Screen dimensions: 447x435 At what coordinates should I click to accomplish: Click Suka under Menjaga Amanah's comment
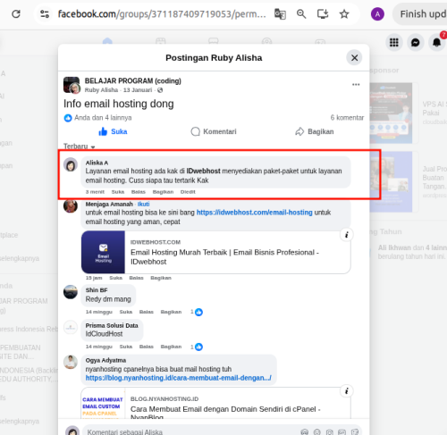115,278
